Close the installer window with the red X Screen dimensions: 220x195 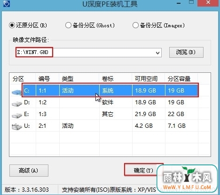[208, 3]
